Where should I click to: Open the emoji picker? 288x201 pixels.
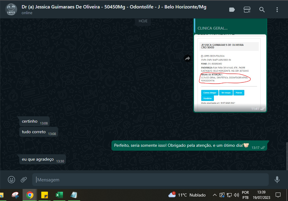tap(11, 180)
